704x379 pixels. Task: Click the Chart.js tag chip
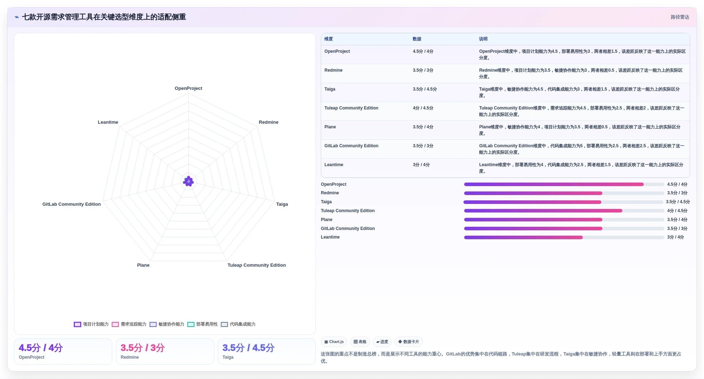334,342
